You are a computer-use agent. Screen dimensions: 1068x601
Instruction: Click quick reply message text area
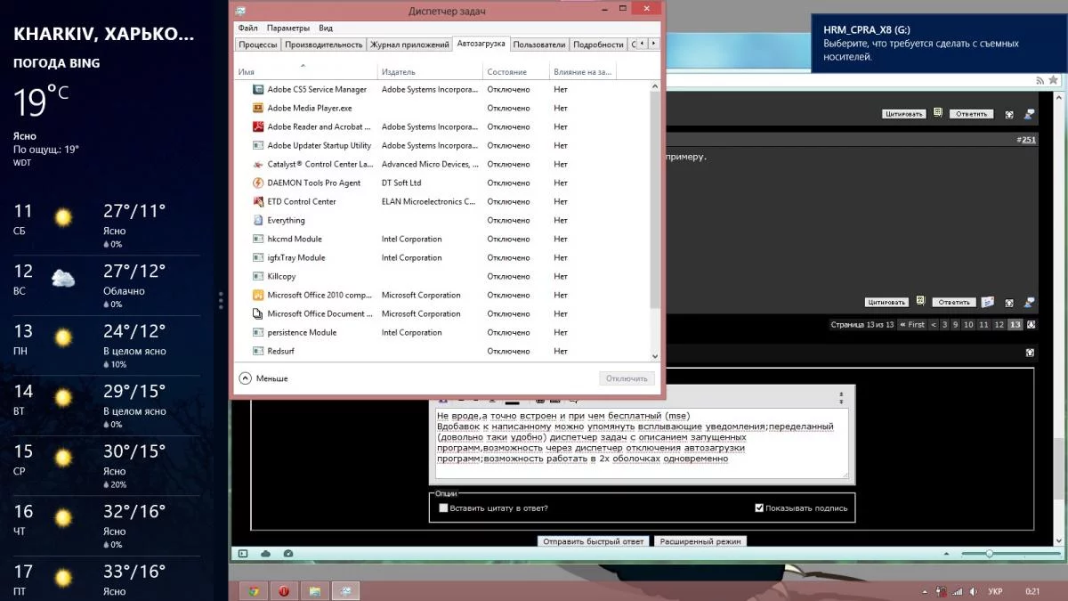(642, 443)
